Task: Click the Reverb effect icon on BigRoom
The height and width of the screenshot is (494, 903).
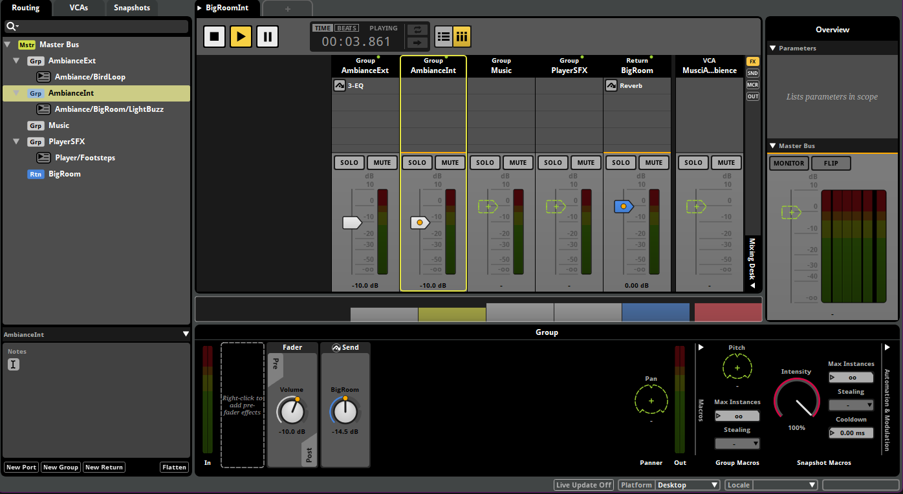Action: pyautogui.click(x=611, y=85)
